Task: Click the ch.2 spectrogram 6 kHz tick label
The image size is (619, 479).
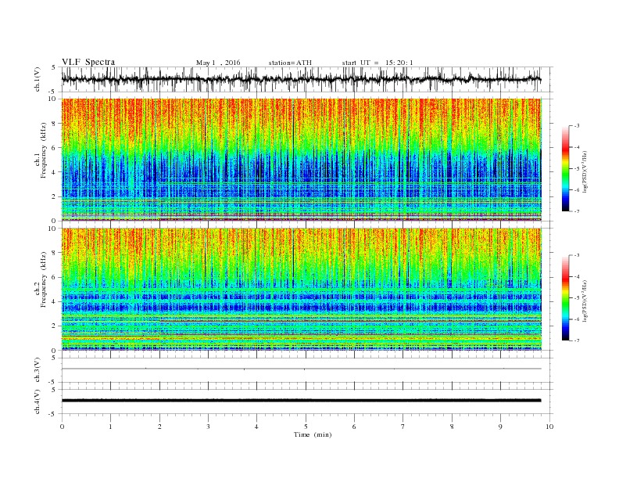Action: [x=55, y=277]
